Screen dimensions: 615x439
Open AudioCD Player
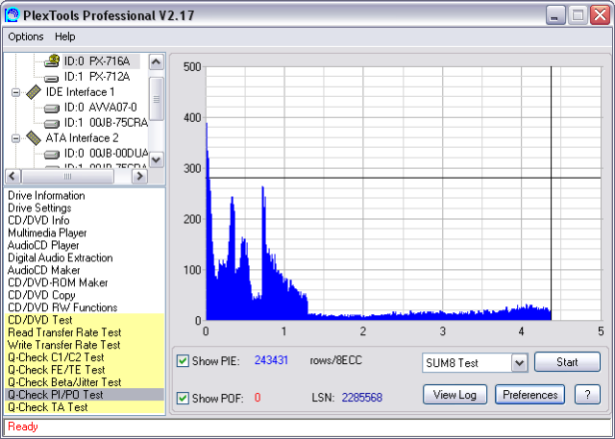click(43, 245)
